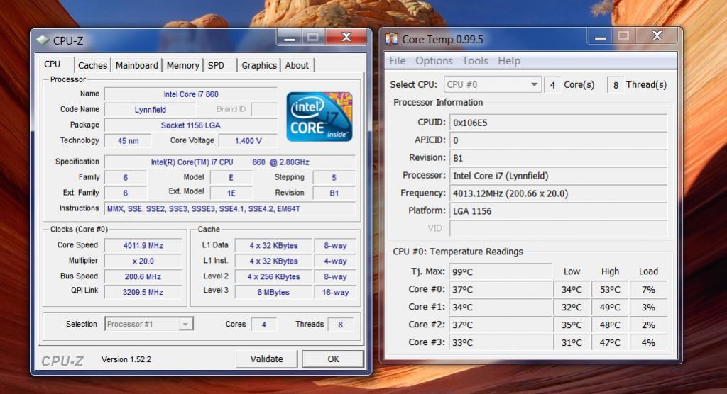Open the File menu in Core Temp

398,61
